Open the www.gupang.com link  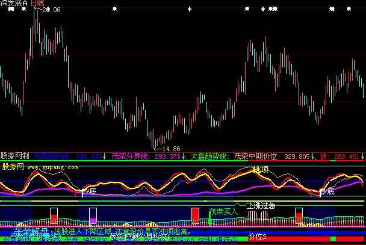[52, 167]
